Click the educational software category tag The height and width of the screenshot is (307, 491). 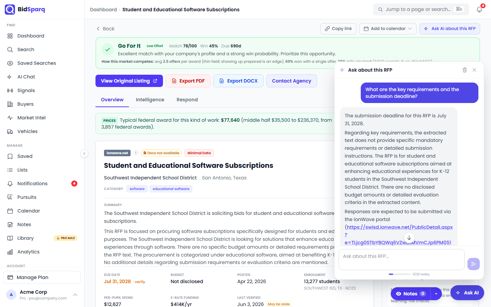click(x=171, y=189)
